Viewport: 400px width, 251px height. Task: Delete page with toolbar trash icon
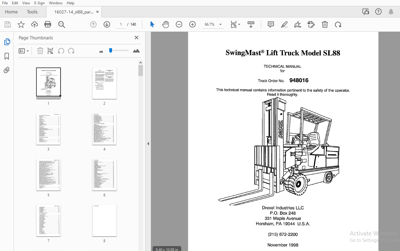325,24
